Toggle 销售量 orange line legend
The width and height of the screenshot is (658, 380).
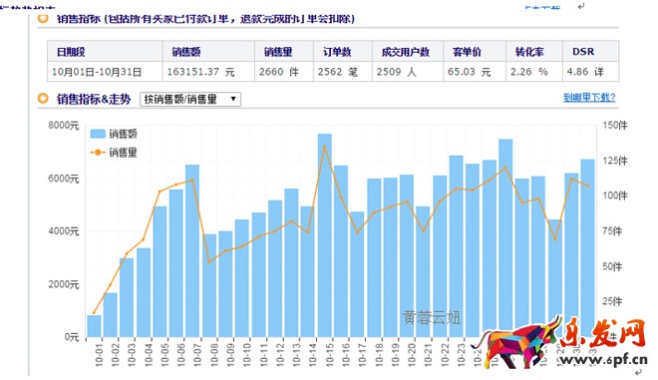pyautogui.click(x=98, y=152)
